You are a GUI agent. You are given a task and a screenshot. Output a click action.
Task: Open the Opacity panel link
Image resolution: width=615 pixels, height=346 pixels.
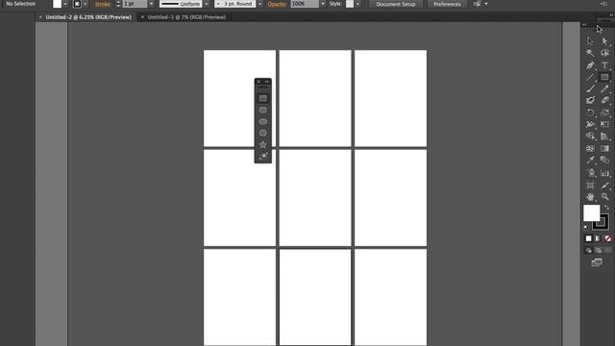[277, 4]
